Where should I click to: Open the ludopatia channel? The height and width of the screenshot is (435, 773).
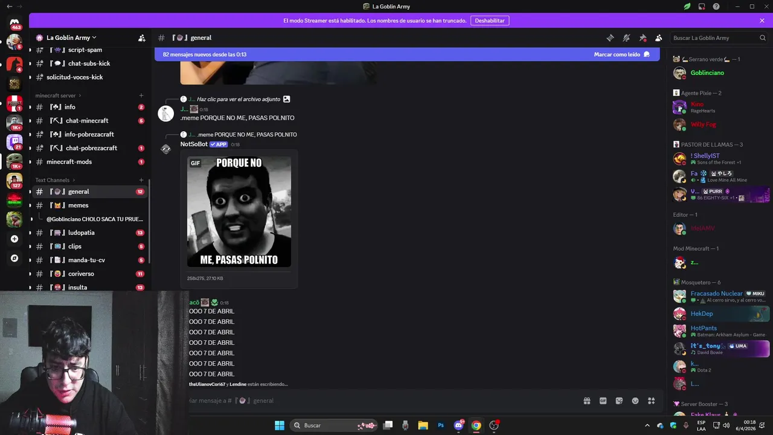click(89, 233)
